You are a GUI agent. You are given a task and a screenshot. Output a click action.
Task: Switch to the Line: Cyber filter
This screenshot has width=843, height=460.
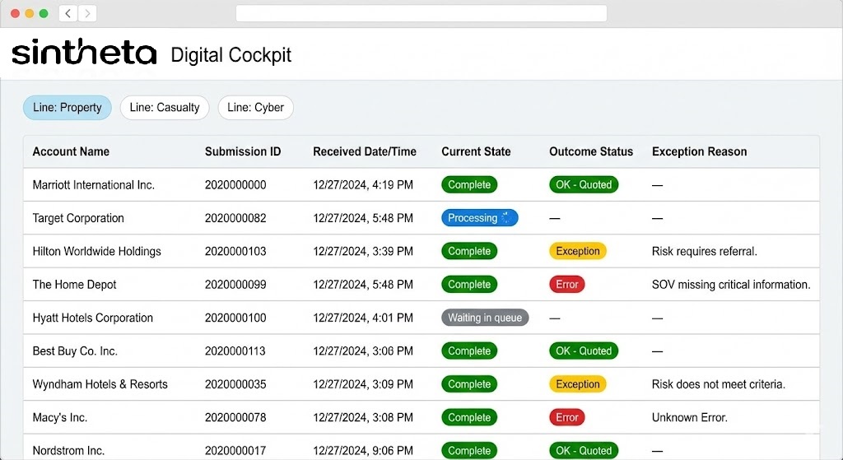(x=255, y=108)
